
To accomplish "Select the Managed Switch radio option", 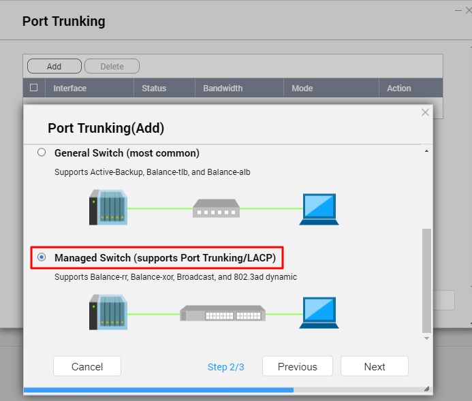I will [x=42, y=257].
